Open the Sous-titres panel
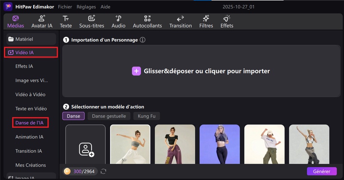Screen dimensions: 344x180 (92, 22)
